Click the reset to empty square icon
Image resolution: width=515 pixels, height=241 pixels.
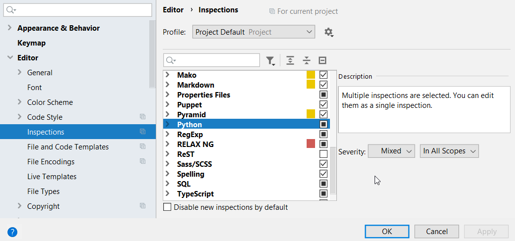(x=322, y=60)
